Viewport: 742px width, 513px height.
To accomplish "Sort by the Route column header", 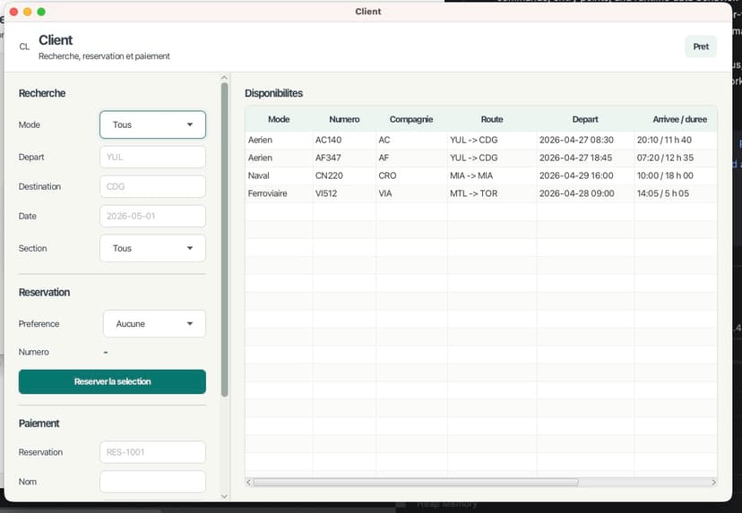I will click(492, 119).
